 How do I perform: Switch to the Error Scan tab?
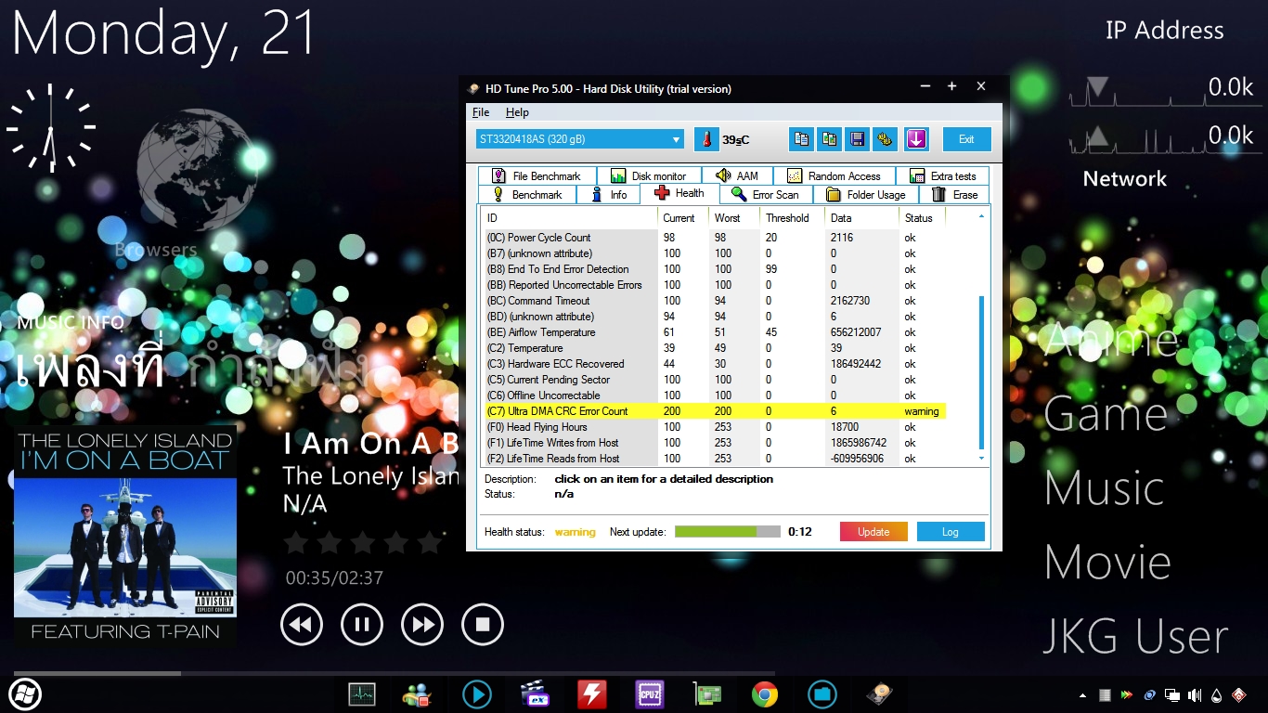tap(766, 195)
